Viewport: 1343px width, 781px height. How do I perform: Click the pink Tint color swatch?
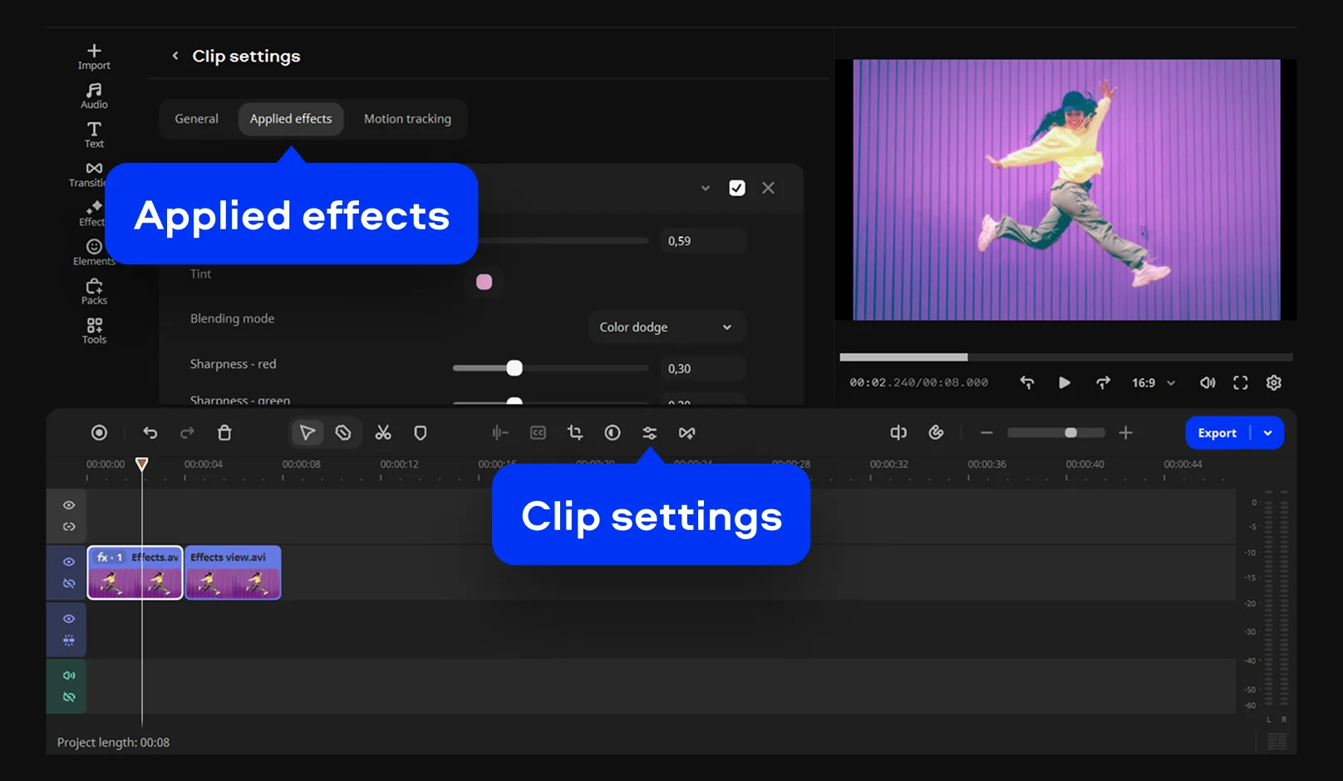coord(484,282)
